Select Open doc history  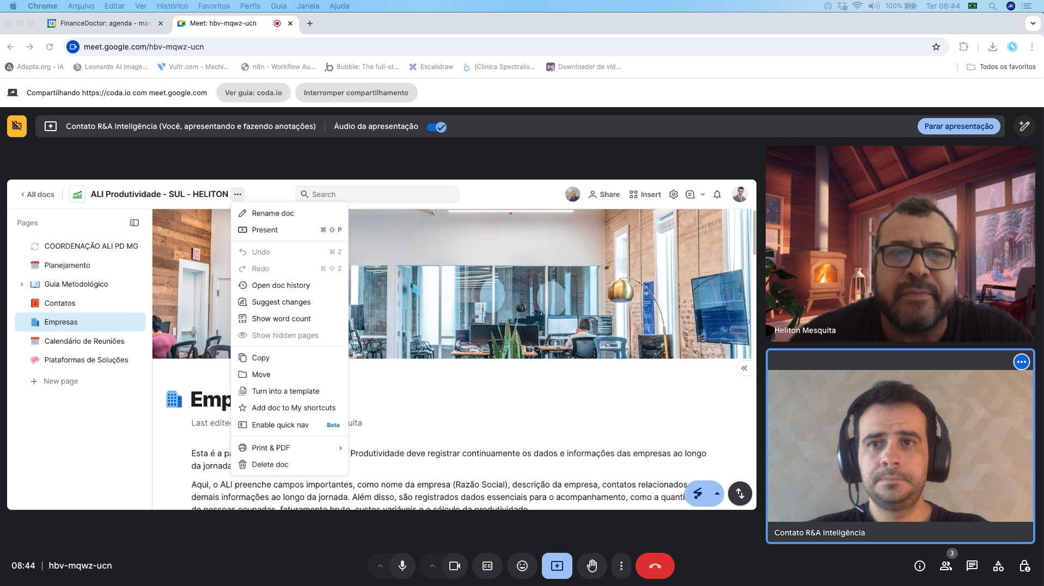click(x=290, y=285)
